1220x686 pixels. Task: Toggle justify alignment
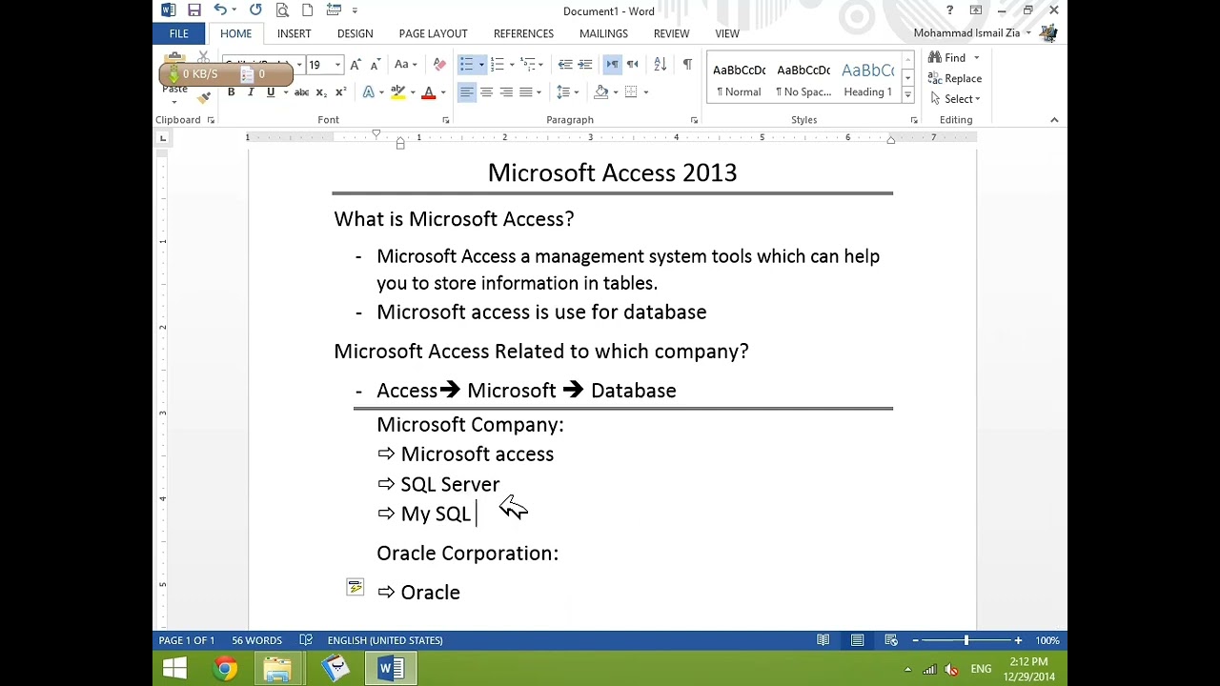click(x=526, y=92)
